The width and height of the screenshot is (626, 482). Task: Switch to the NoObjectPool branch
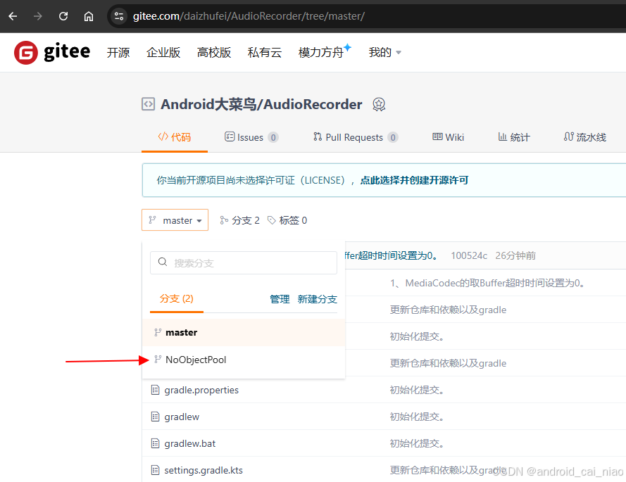click(244, 360)
